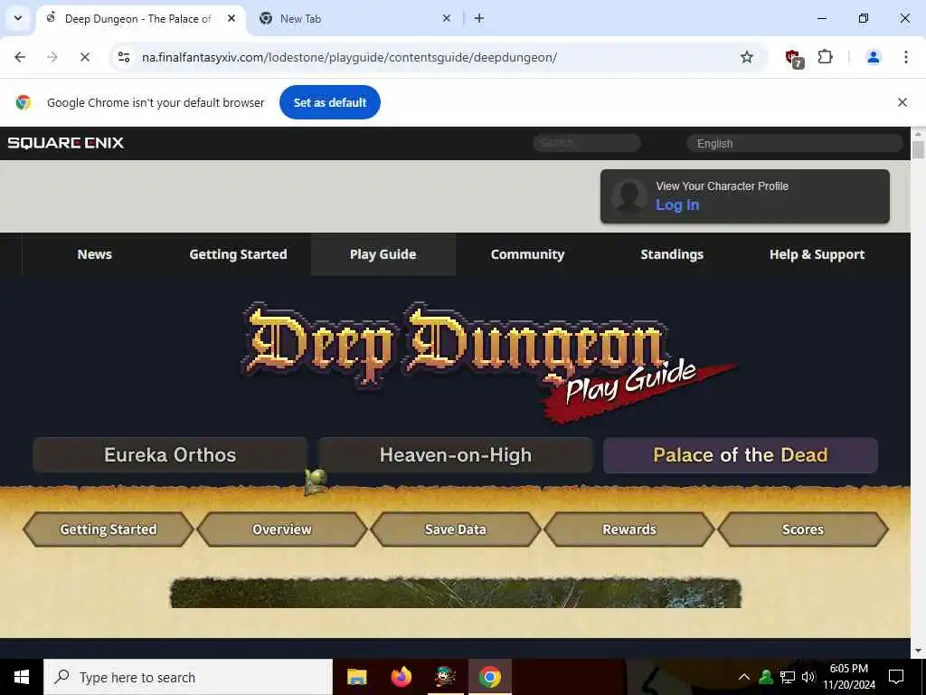Dismiss the default browser notification bar
This screenshot has width=926, height=695.
tap(902, 102)
